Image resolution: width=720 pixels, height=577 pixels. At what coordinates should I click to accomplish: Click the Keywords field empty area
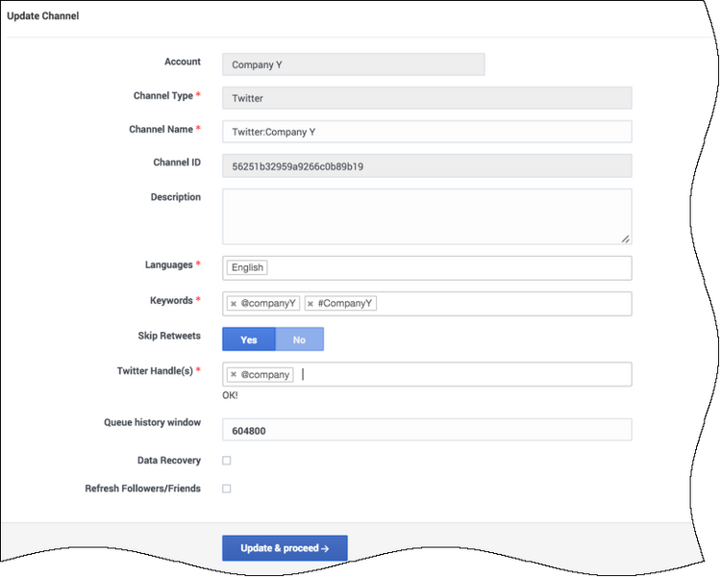pyautogui.click(x=504, y=304)
